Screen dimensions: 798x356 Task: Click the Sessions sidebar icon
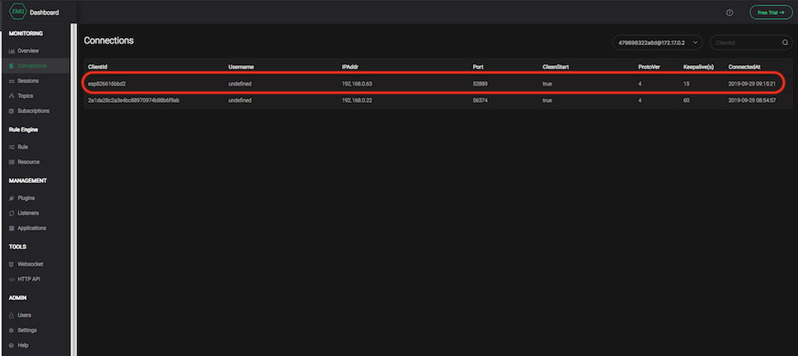(12, 81)
